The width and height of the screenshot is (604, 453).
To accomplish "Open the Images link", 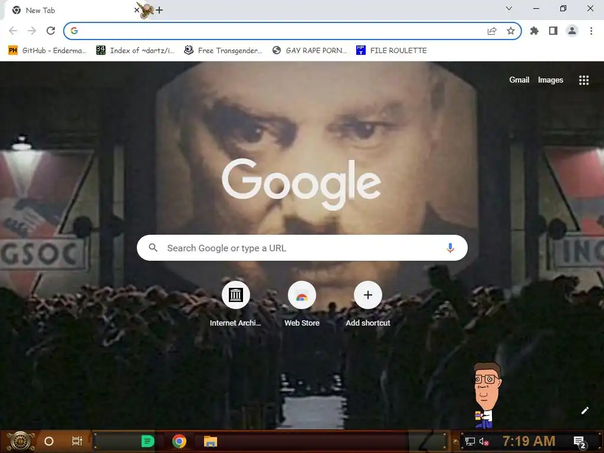I will coord(550,80).
